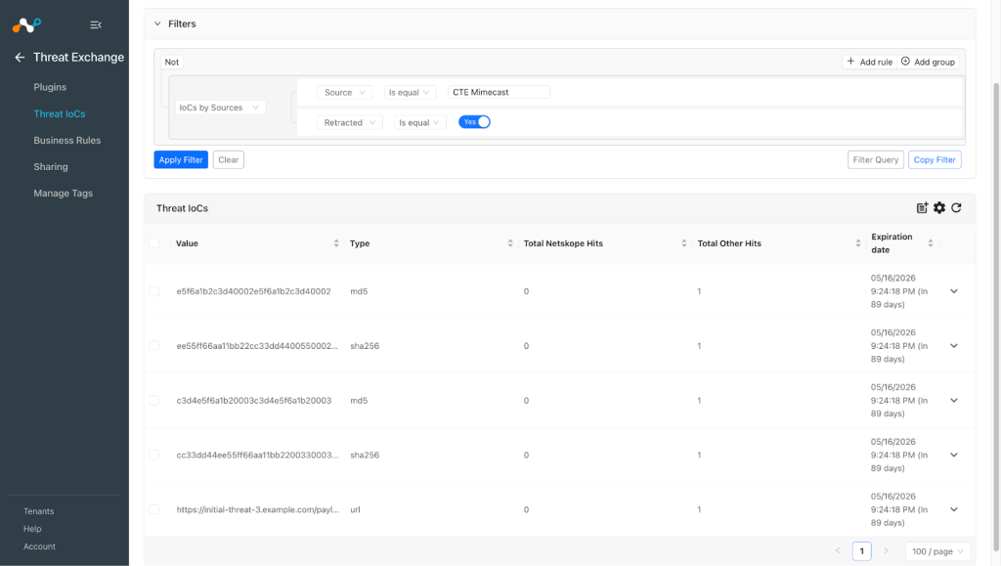Screen dimensions: 1001x566
Task: Open the Sharing menu item
Action: [x=51, y=166]
